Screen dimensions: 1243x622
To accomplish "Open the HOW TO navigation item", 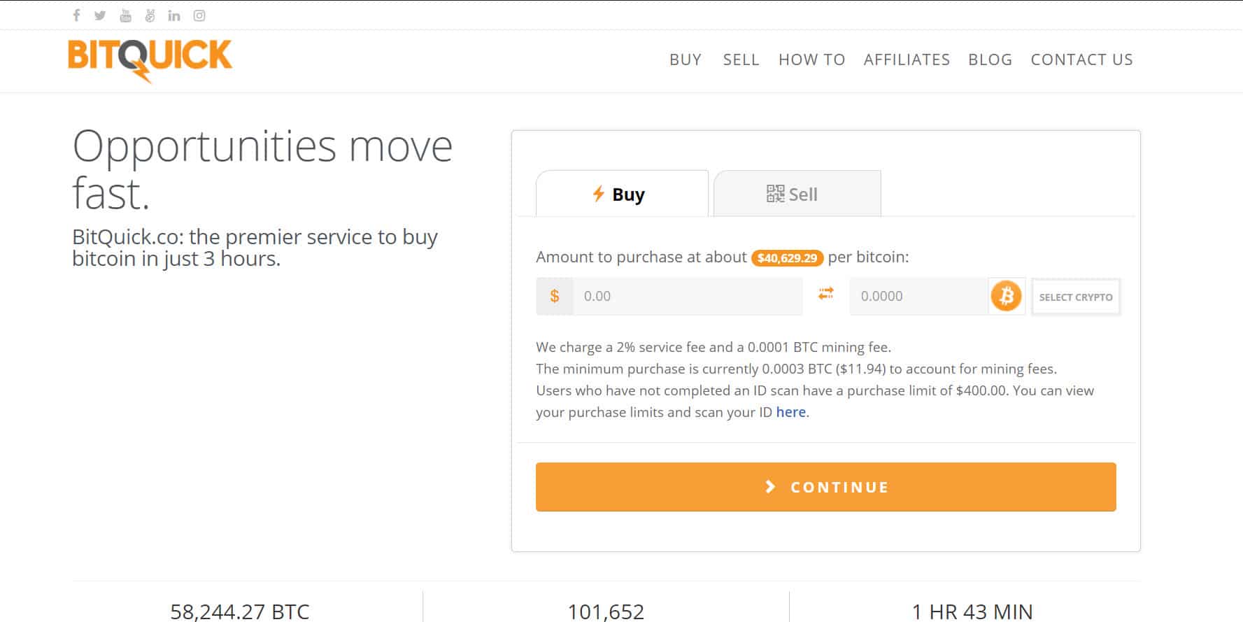I will click(x=812, y=59).
